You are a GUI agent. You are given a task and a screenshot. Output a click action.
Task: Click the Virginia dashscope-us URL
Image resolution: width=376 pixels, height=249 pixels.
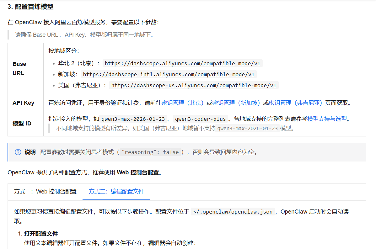194,86
